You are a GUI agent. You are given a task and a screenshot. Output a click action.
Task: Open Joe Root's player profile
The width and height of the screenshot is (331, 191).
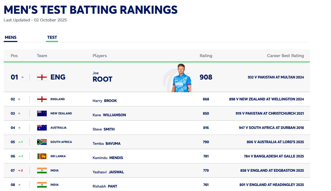coord(102,77)
